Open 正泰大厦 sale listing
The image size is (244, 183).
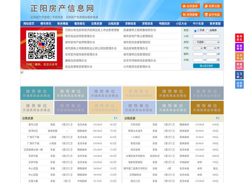pyautogui.click(x=33, y=181)
